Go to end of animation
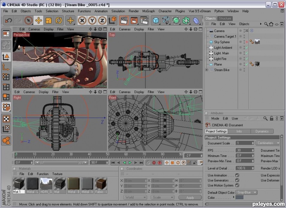 click(x=141, y=163)
